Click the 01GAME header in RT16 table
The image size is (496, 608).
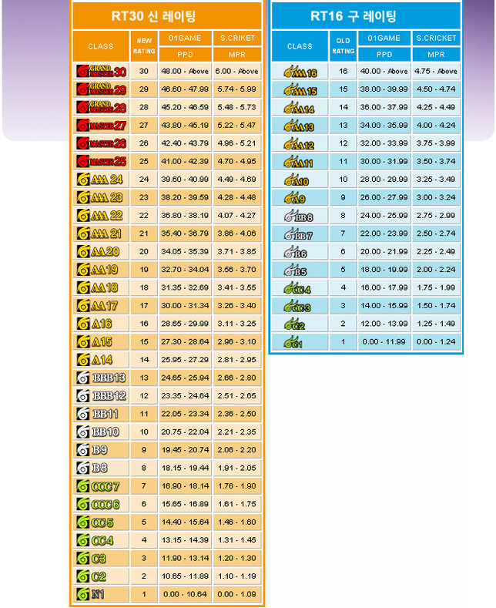point(383,38)
